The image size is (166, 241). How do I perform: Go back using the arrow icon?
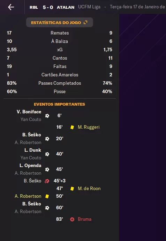point(11,7)
